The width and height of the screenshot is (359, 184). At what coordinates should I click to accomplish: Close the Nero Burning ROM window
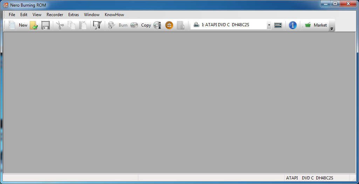click(x=348, y=4)
